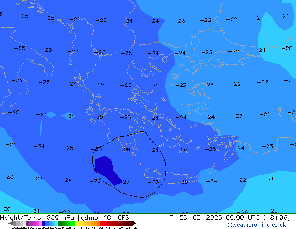Click the "[gdmp]" unit label
The width and height of the screenshot is (296, 229).
point(90,218)
